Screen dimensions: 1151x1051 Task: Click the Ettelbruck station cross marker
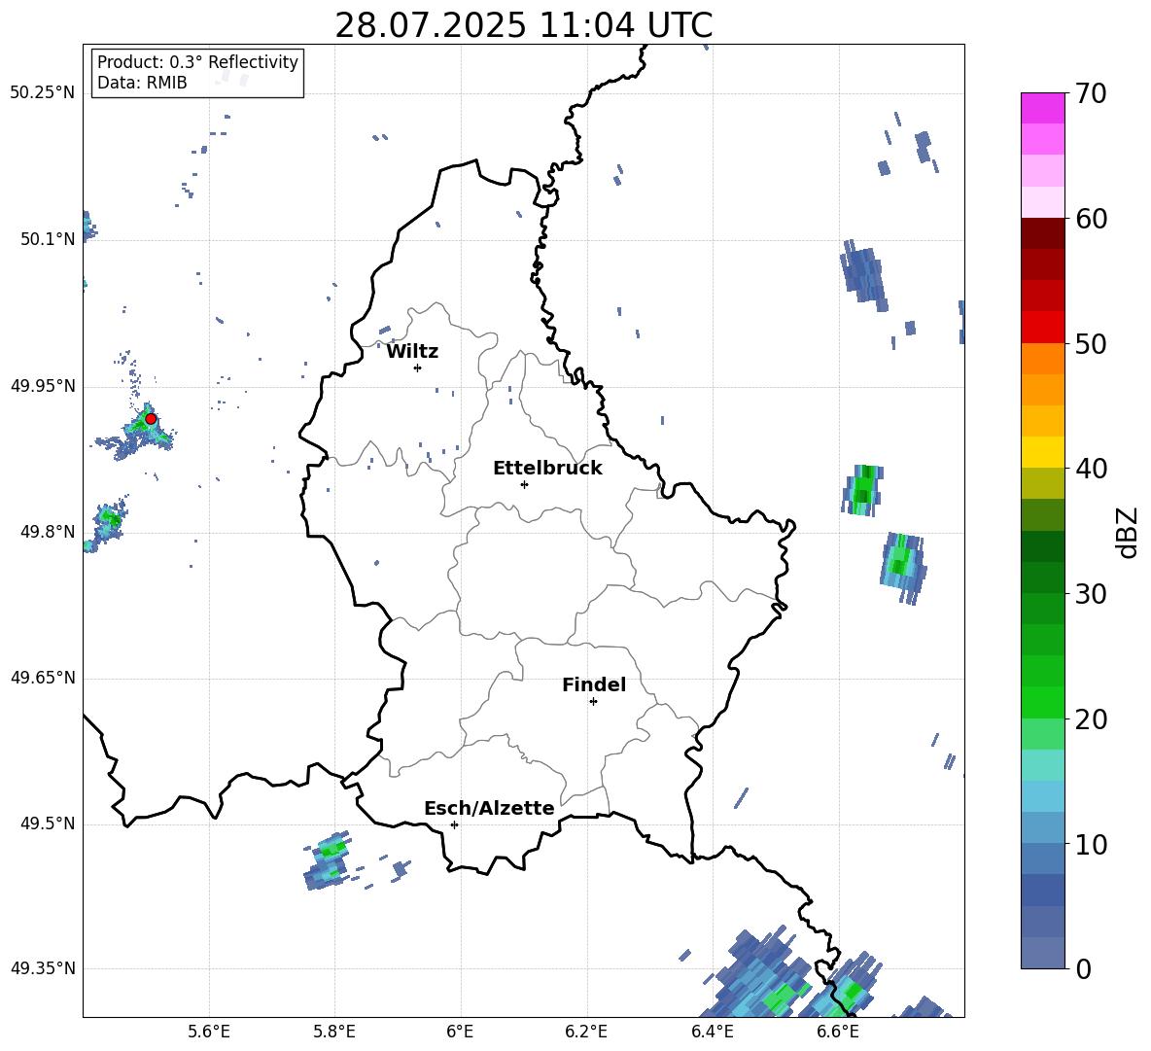tap(524, 484)
